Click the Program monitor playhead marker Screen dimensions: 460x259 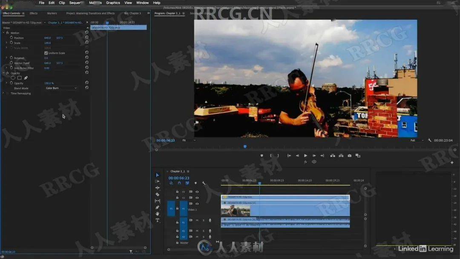[x=245, y=147]
